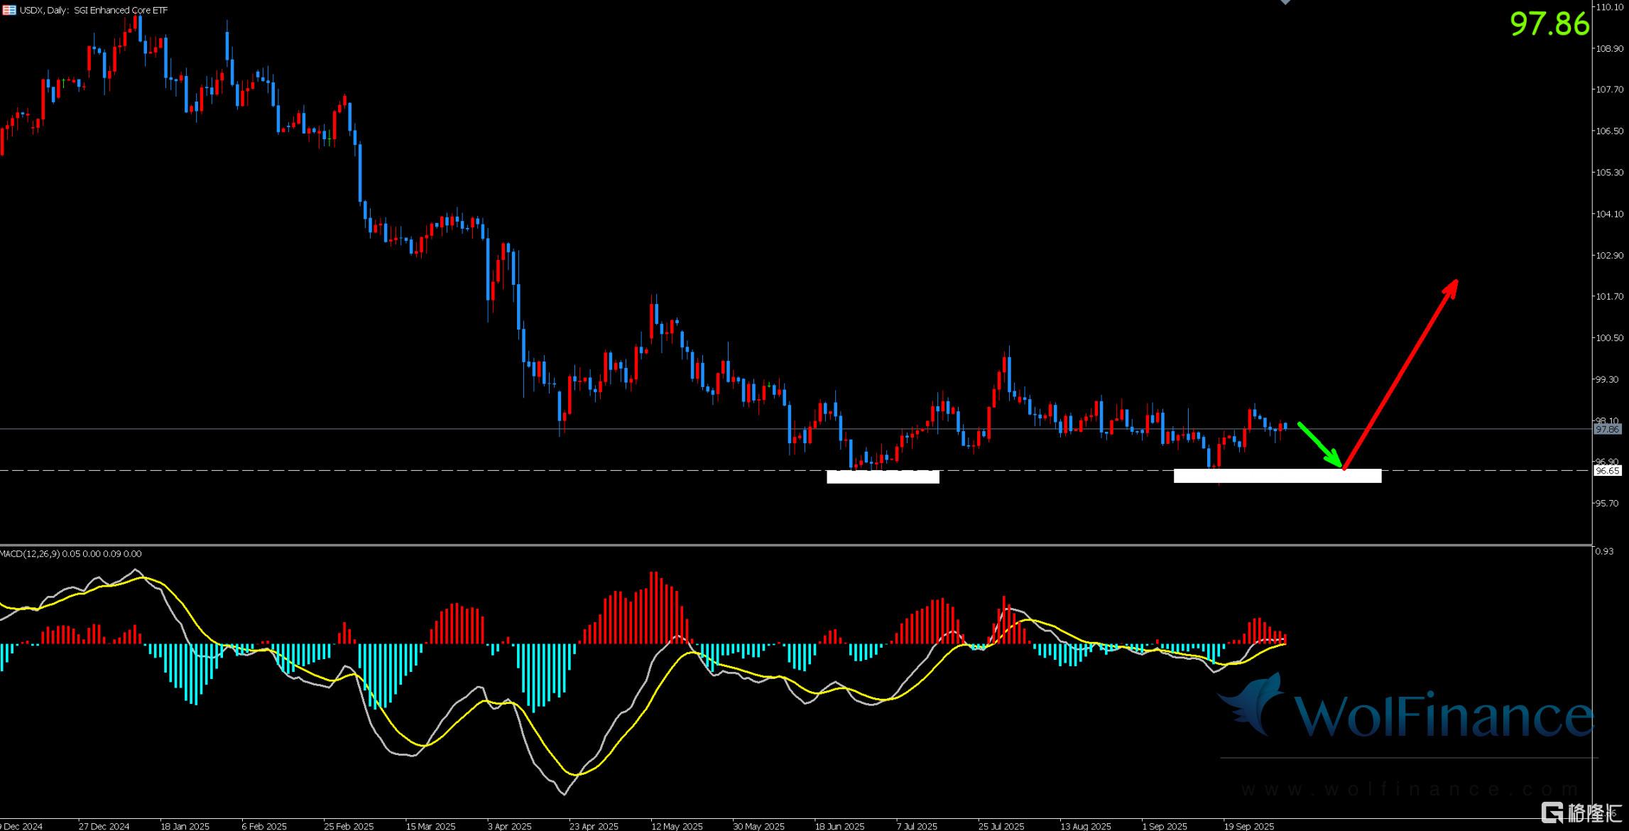The image size is (1629, 831).
Task: Select the left white support rectangle
Action: pyautogui.click(x=883, y=477)
